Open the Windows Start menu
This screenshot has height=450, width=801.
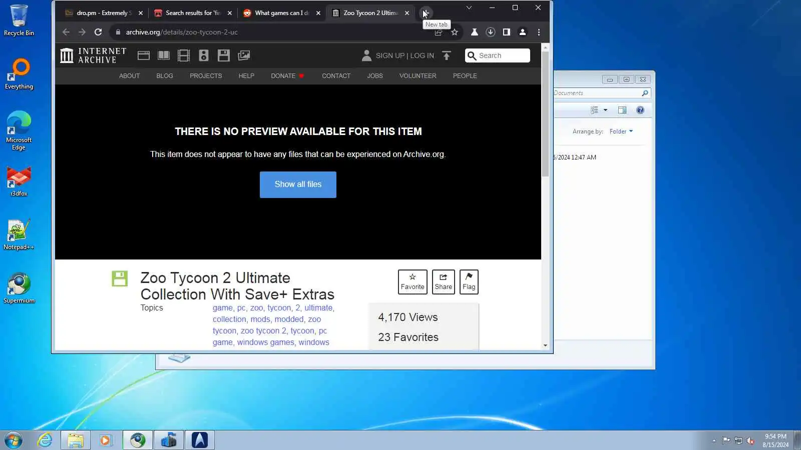pos(14,440)
